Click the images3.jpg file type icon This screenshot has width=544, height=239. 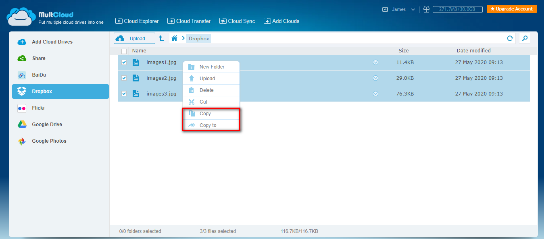136,94
